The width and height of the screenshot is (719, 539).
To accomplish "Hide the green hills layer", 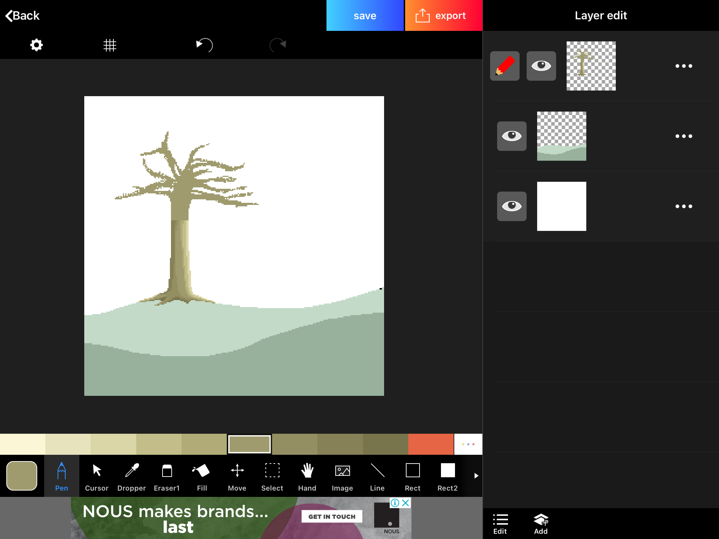I will pyautogui.click(x=512, y=136).
